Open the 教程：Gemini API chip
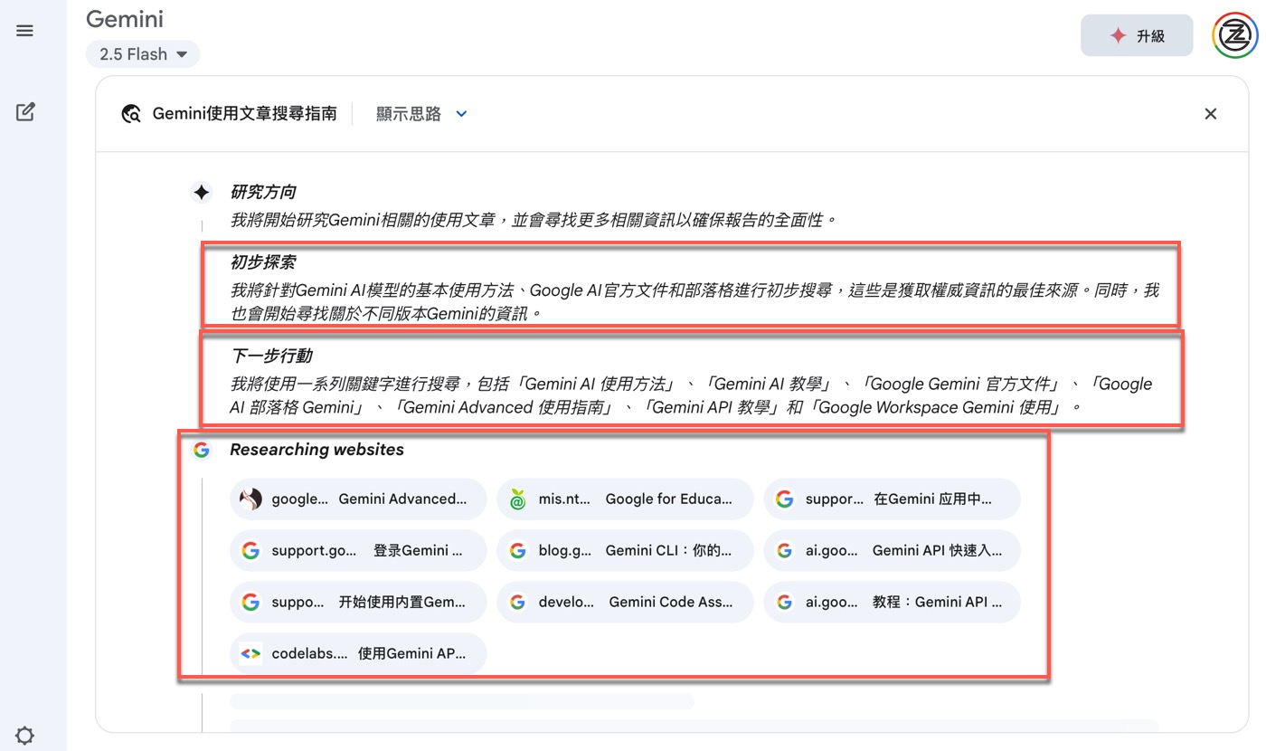 click(892, 602)
